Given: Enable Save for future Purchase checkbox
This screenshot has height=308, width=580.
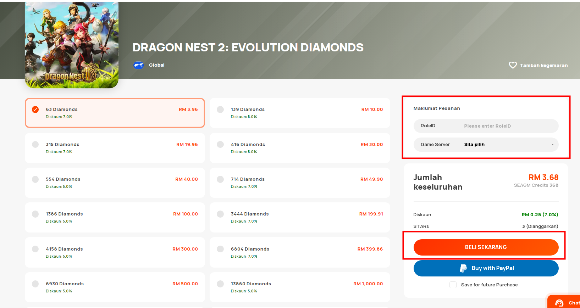Looking at the screenshot, I should 453,285.
